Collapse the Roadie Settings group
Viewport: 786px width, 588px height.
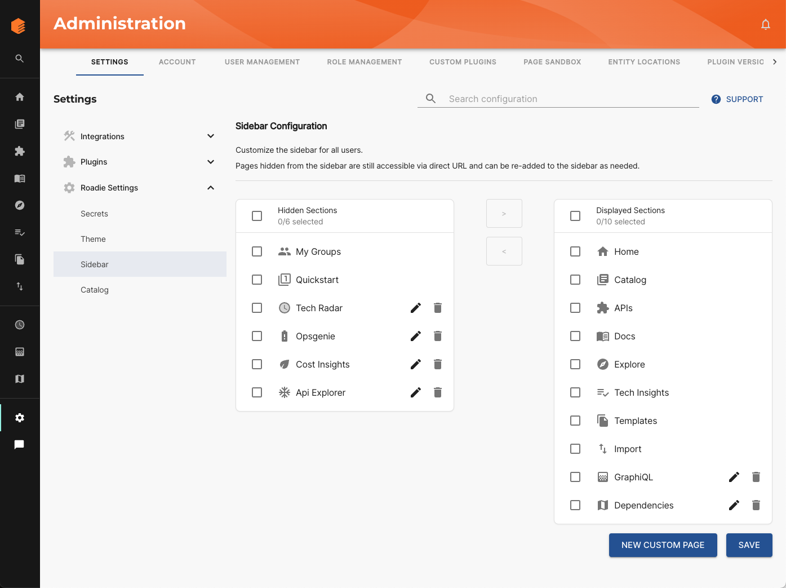pyautogui.click(x=140, y=188)
